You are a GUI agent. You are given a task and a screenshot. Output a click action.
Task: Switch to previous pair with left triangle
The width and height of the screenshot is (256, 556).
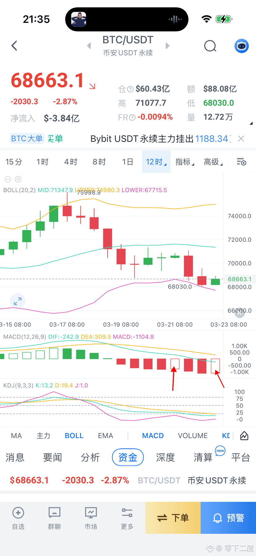tap(89, 46)
